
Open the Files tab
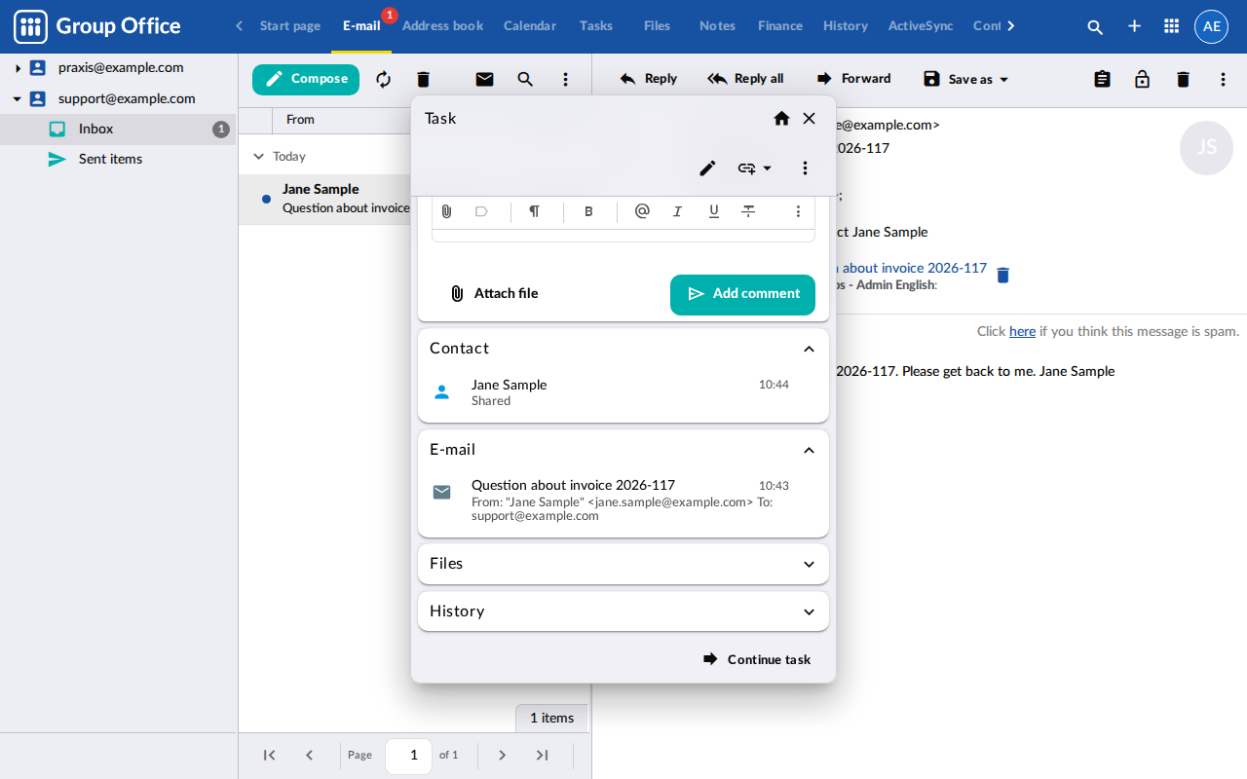[x=658, y=26]
